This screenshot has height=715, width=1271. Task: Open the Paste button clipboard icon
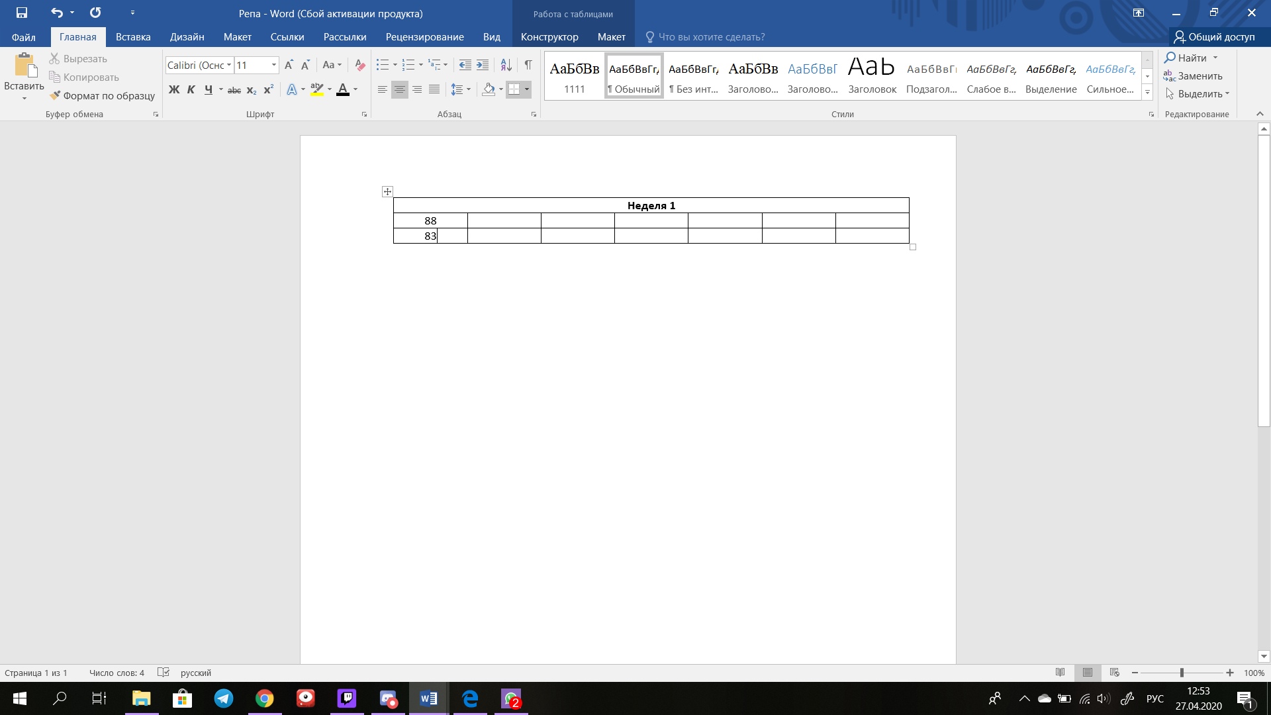24,66
